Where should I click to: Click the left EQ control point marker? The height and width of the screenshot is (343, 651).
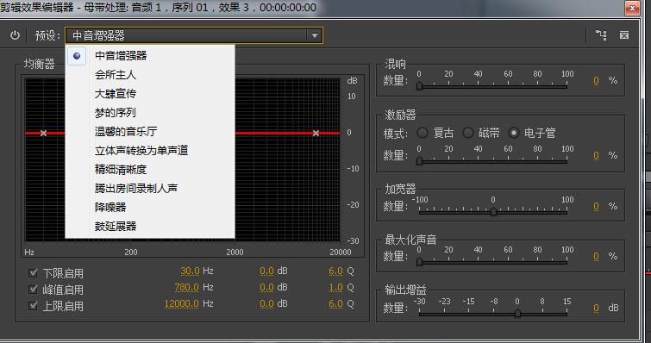(x=43, y=133)
